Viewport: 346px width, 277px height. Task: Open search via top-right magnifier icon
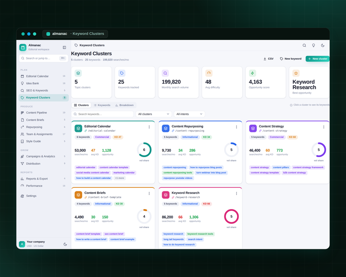304,45
